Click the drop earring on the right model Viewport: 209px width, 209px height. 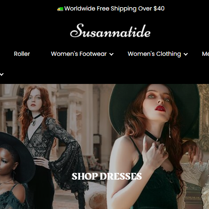click(170, 130)
